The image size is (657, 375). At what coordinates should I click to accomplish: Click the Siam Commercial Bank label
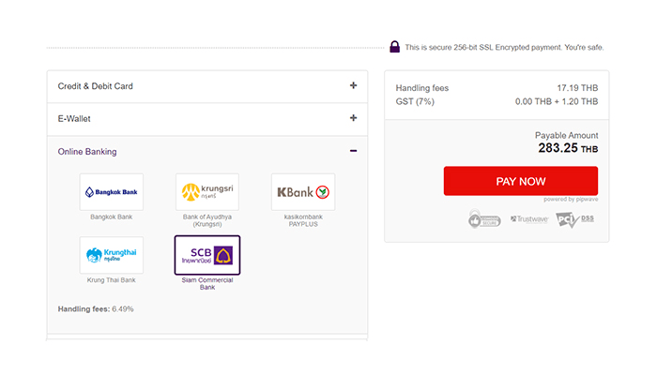tap(207, 283)
